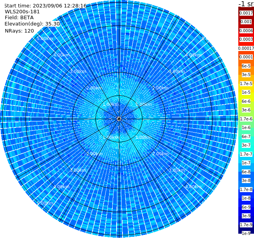This screenshot has height=238, width=254.
Task: Click the 1.7e-8 colorbar label
Action: 246,189
